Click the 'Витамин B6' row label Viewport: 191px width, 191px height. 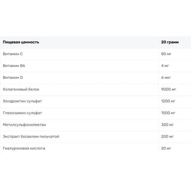click(14, 66)
